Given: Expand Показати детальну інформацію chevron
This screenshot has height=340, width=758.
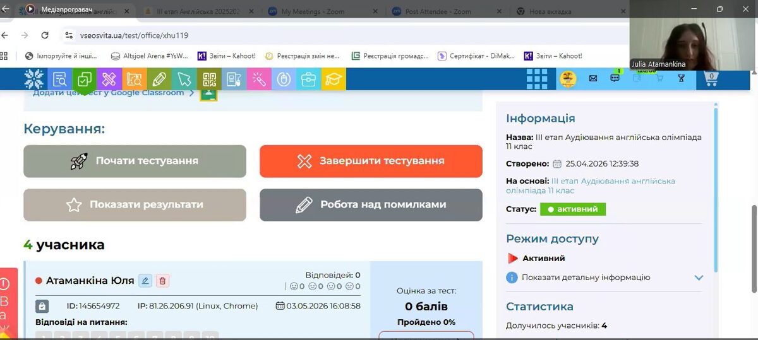Looking at the screenshot, I should point(699,278).
